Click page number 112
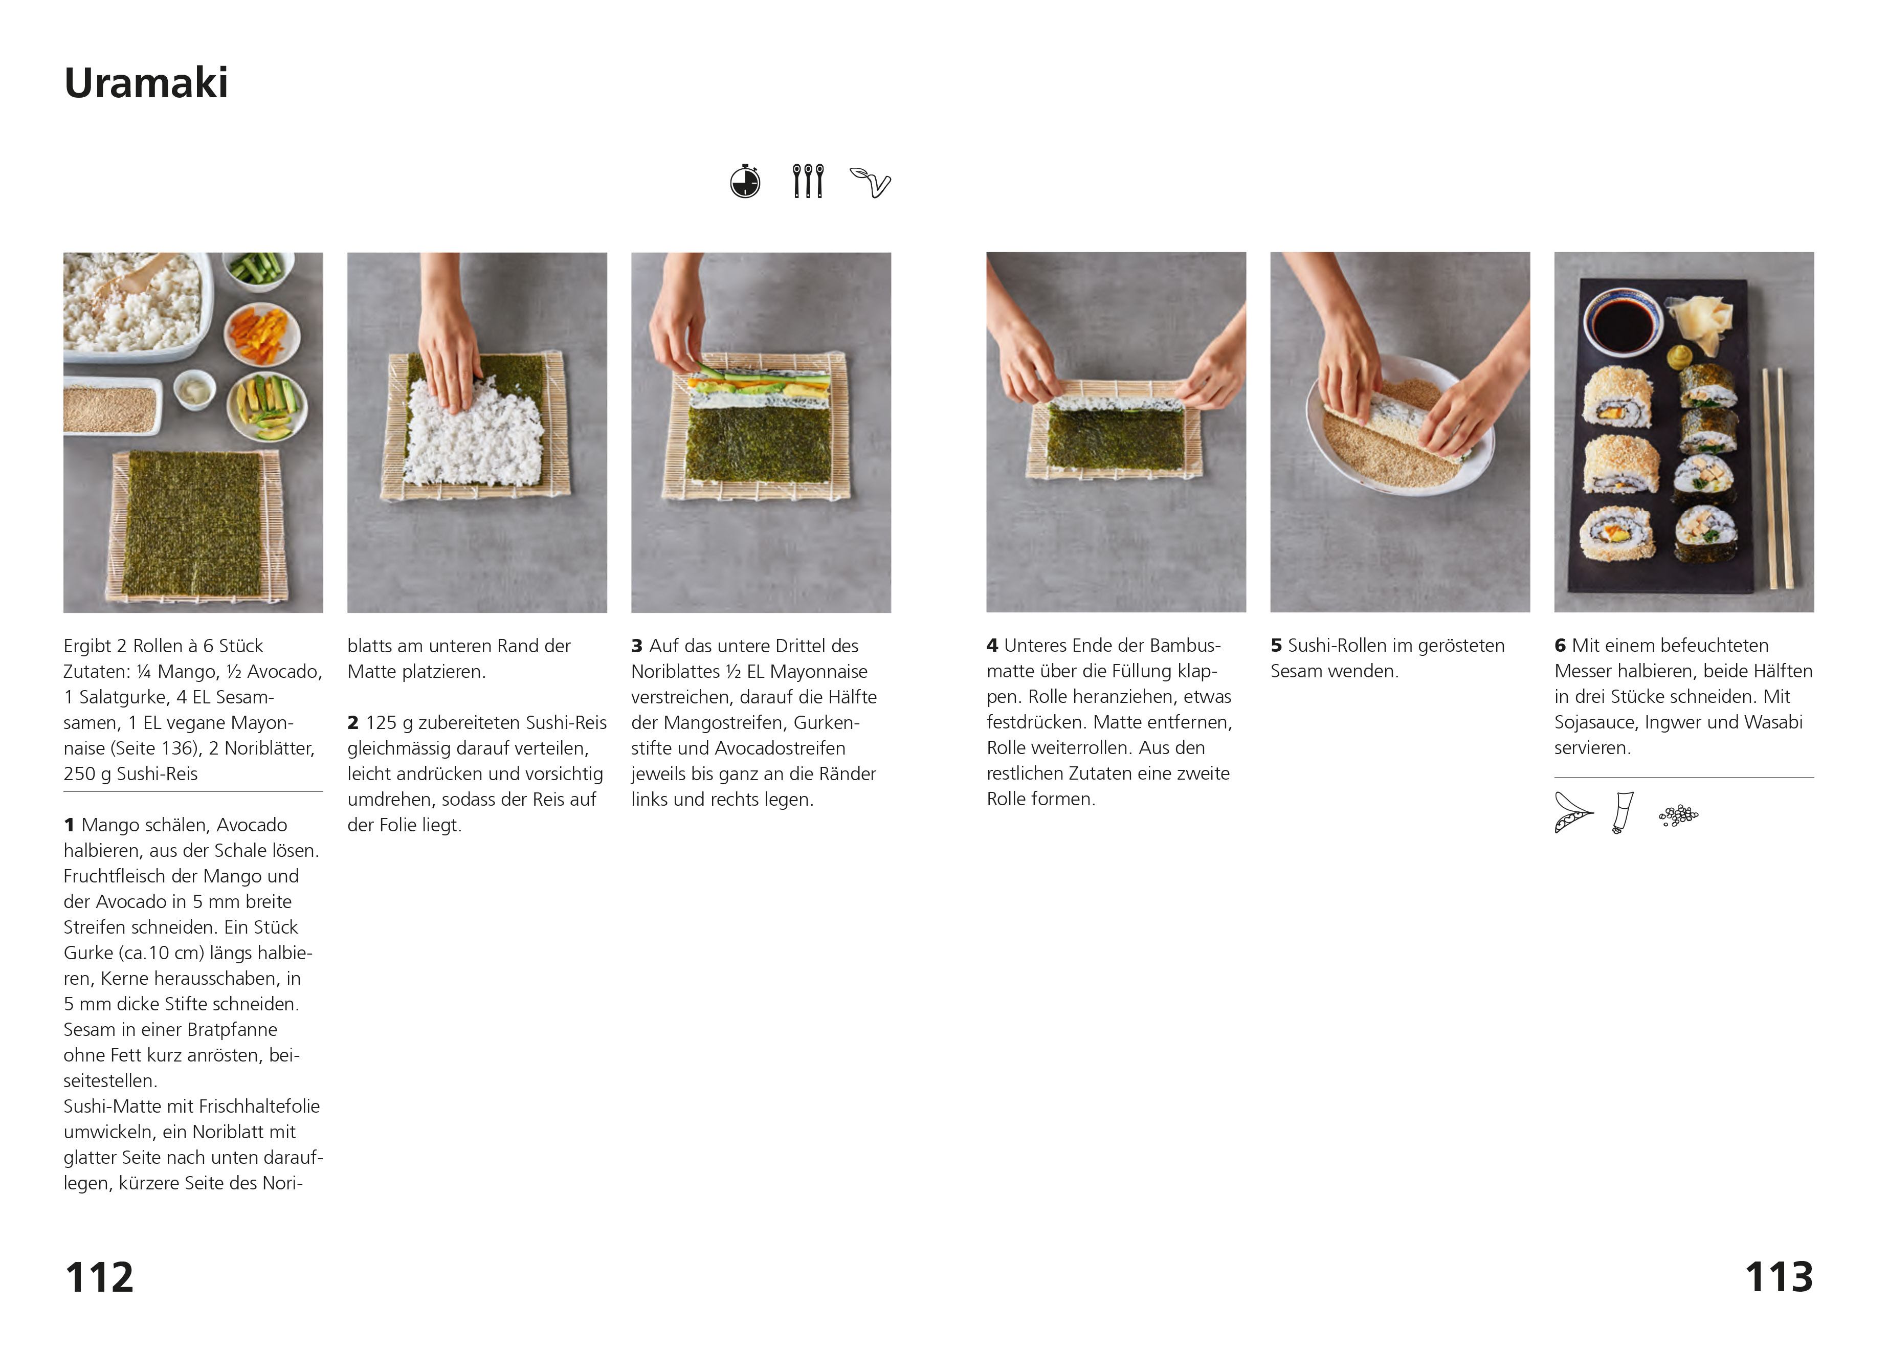The height and width of the screenshot is (1349, 1888). pyautogui.click(x=99, y=1277)
